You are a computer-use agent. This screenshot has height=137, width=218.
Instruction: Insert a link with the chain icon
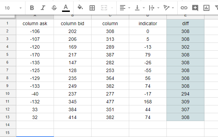tap(184, 7)
